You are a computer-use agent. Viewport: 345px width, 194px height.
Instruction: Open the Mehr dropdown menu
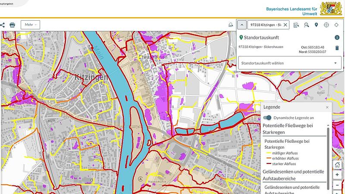click(30, 25)
